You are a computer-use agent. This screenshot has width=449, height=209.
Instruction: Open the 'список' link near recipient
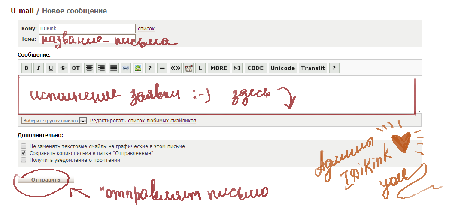point(146,29)
